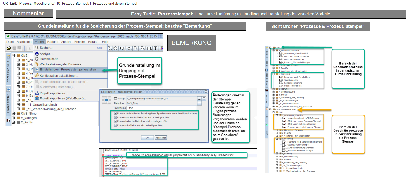Expand 7_Unterstuetzung under QMS_Prozessstempel
The image size is (408, 179).
tap(277, 157)
